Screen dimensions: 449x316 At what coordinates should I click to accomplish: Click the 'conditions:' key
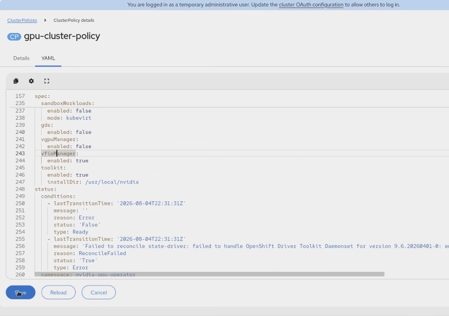click(58, 196)
